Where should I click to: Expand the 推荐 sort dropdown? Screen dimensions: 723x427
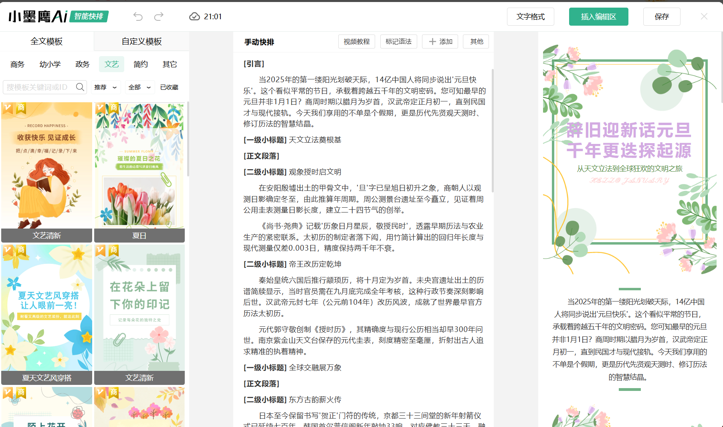pyautogui.click(x=105, y=87)
